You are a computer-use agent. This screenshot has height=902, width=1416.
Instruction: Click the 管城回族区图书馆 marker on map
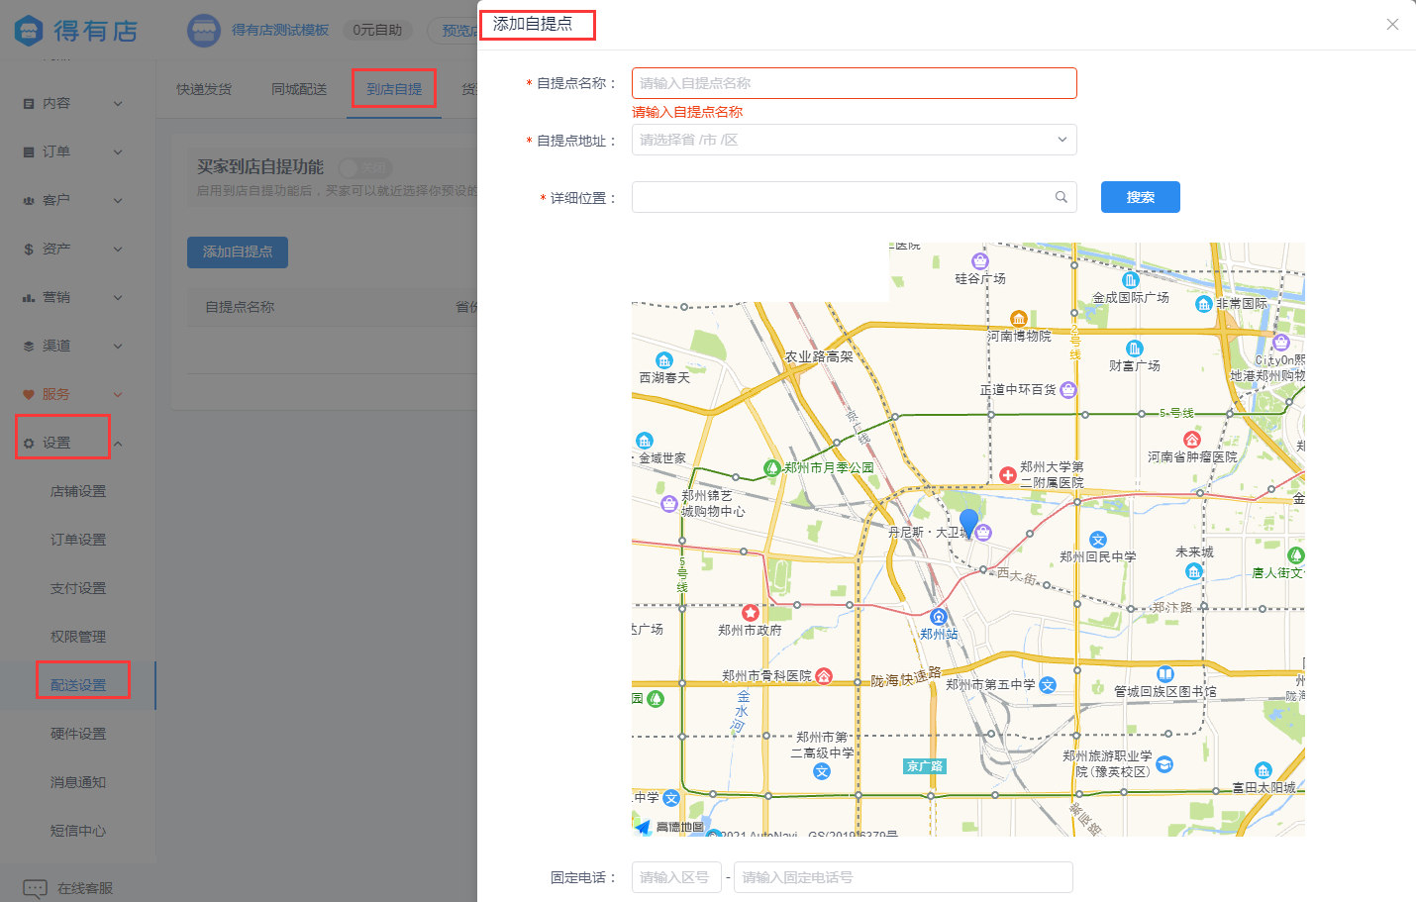point(1165,674)
